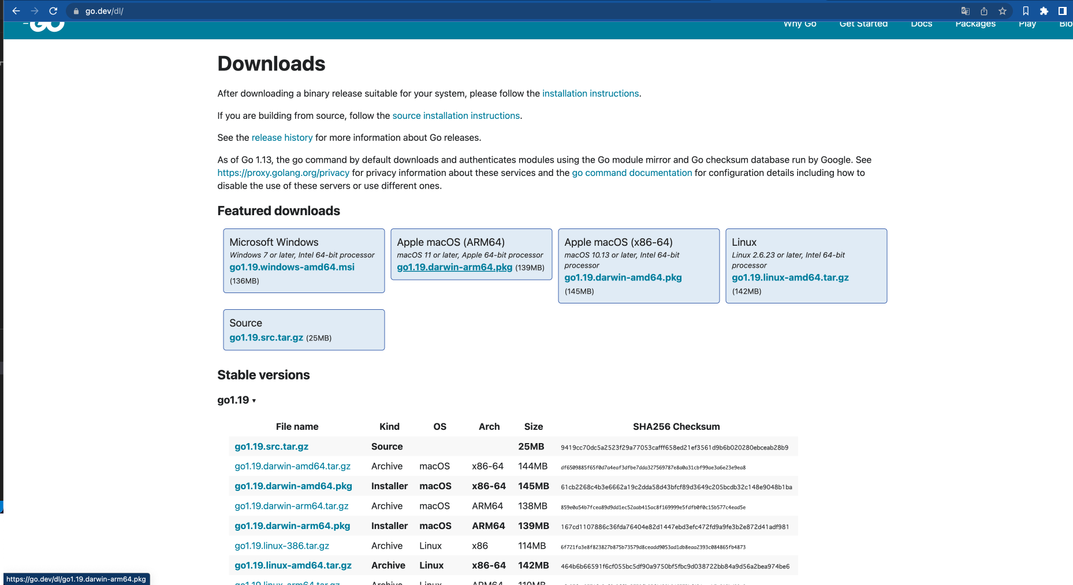
Task: Open the Get Started nav item
Action: [x=863, y=24]
